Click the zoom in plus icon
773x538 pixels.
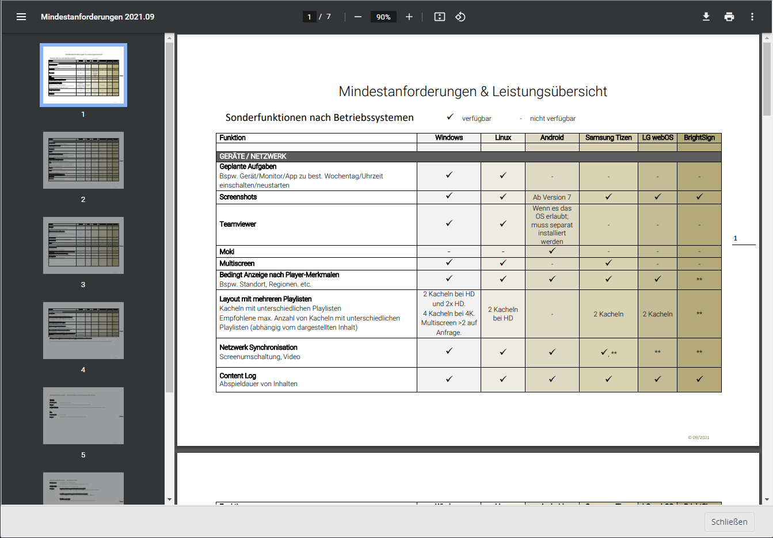[x=409, y=17]
